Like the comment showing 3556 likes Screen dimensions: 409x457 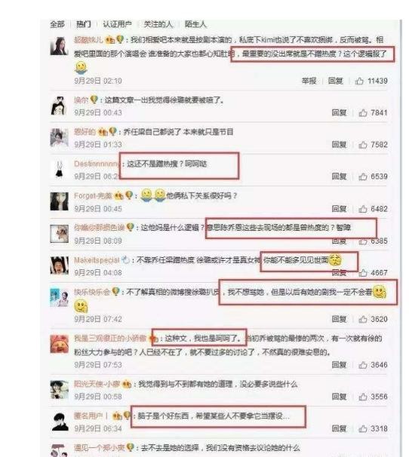tap(363, 397)
